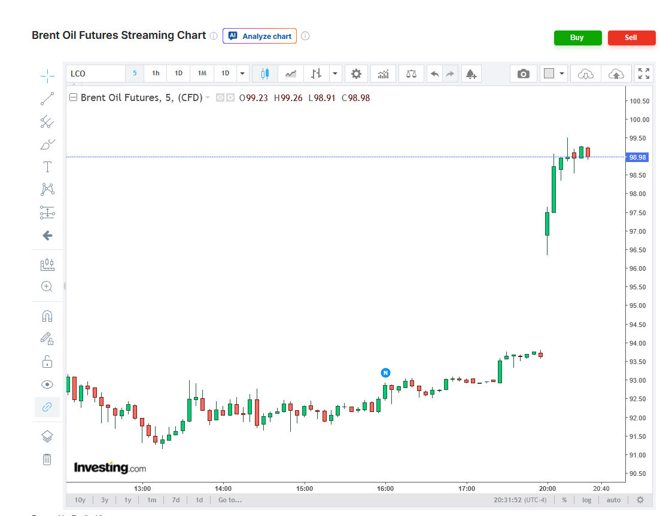Select the first 1D interval button
Viewport: 663px width, 516px height.
click(178, 74)
